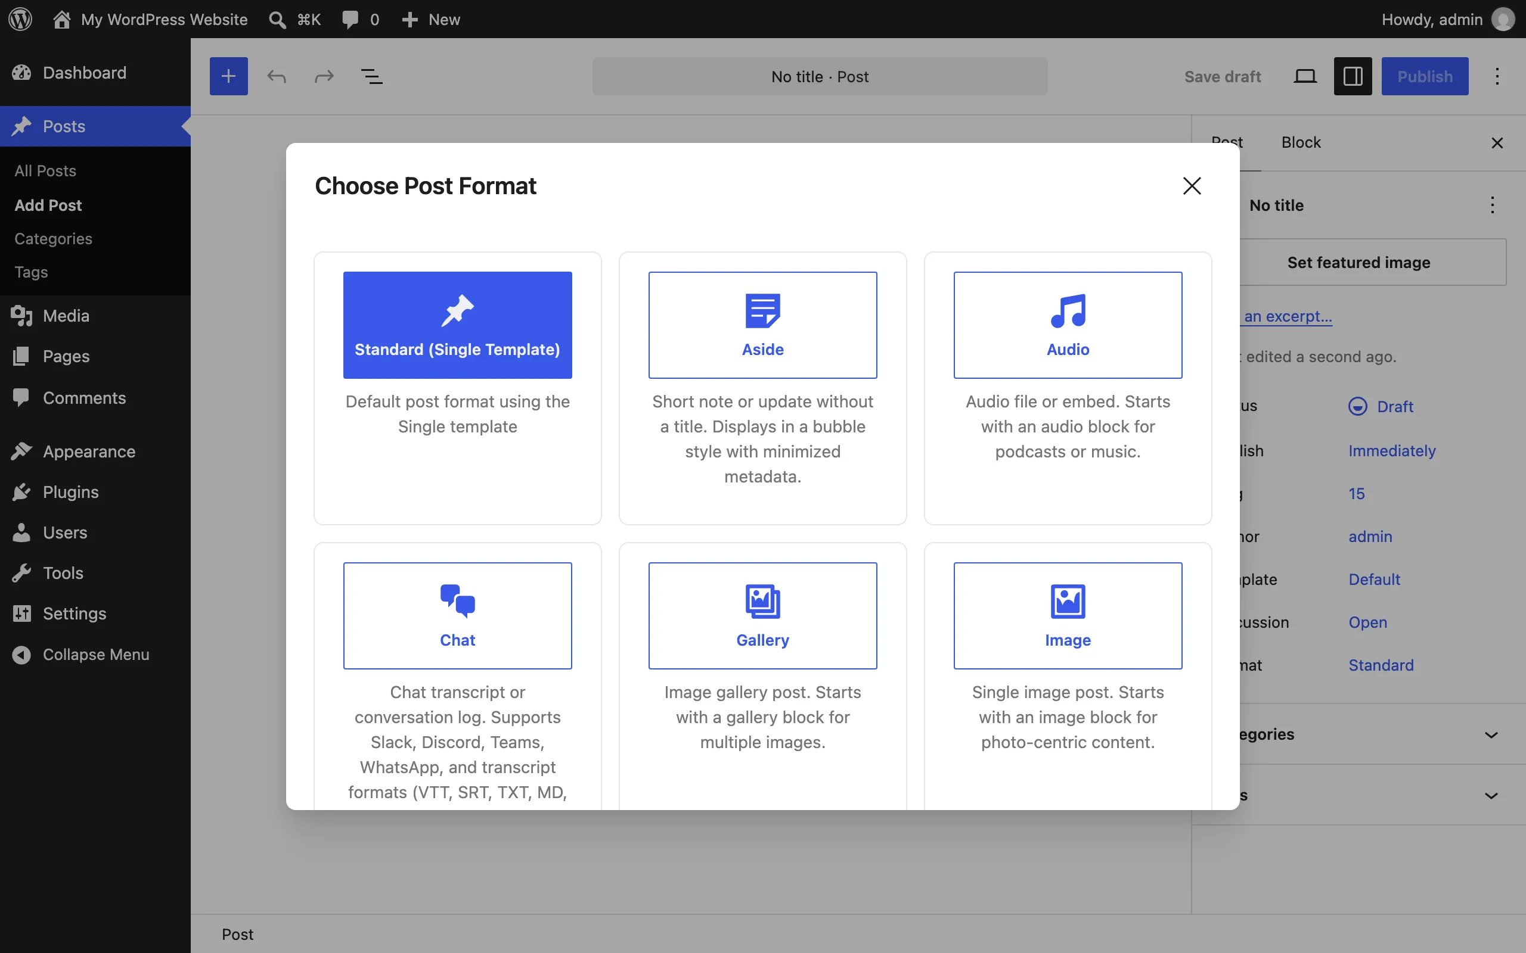The height and width of the screenshot is (953, 1526).
Task: Expand the Categories panel chevron
Action: click(x=1491, y=735)
